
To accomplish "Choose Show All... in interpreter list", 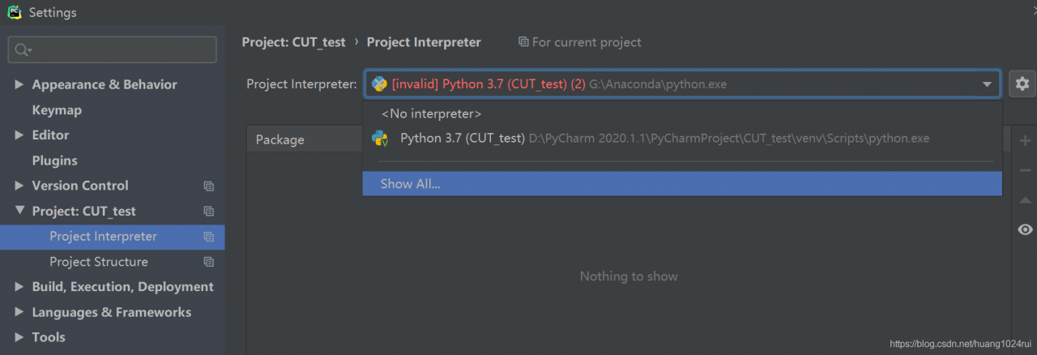I will click(x=682, y=184).
